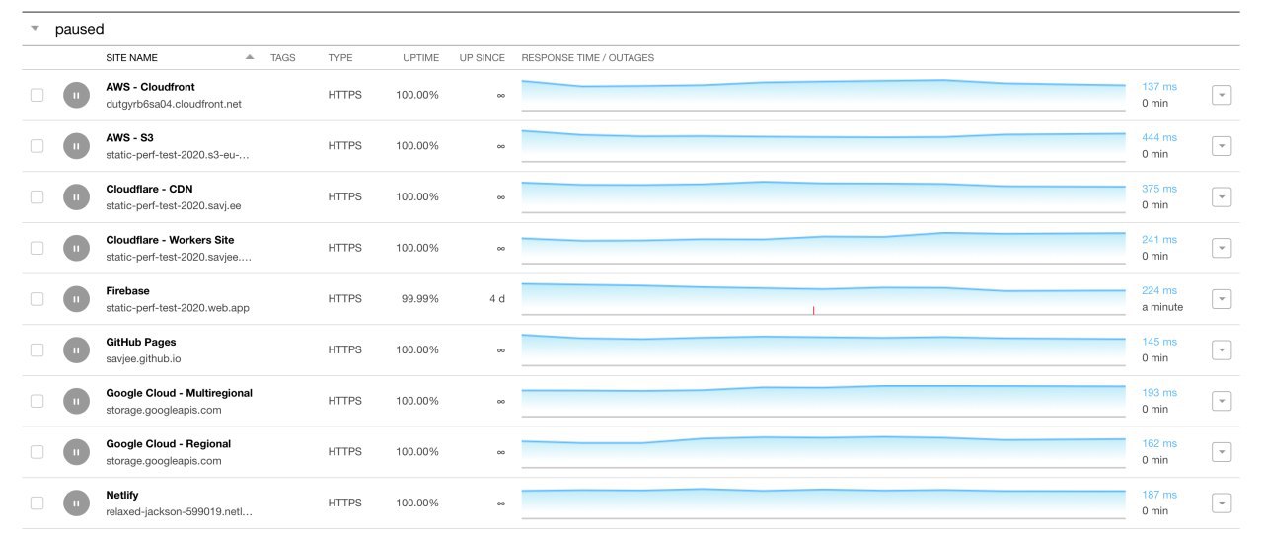Open the Netlify site name link
This screenshot has width=1263, height=543.
pyautogui.click(x=122, y=495)
